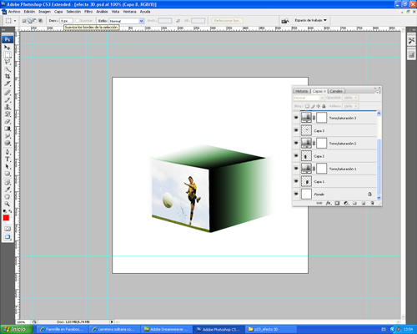Select the Path Selection tool

pos(8,166)
